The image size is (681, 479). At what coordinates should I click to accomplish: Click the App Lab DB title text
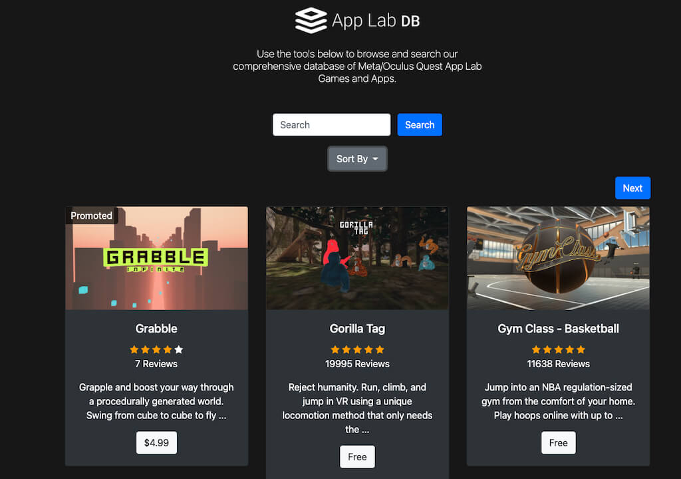click(376, 21)
